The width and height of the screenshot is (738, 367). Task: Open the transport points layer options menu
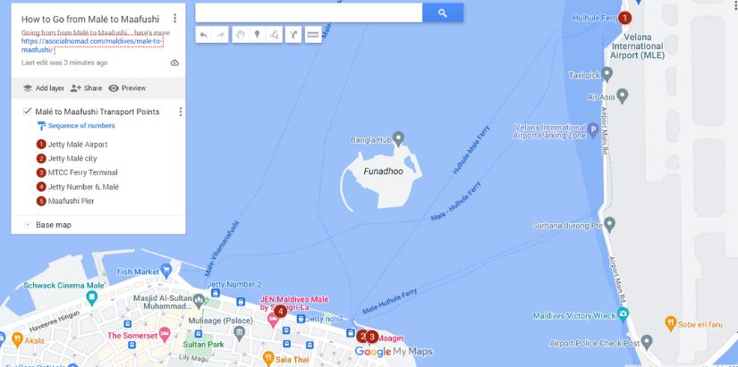[181, 112]
